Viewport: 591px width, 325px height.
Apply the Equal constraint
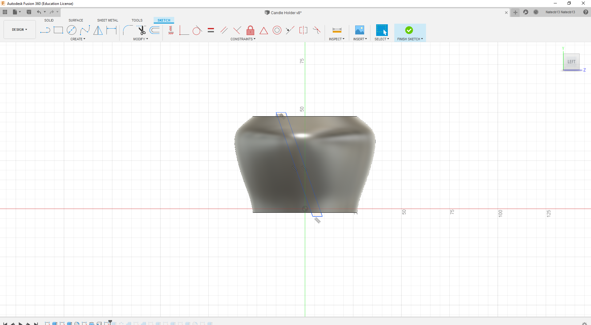click(211, 30)
